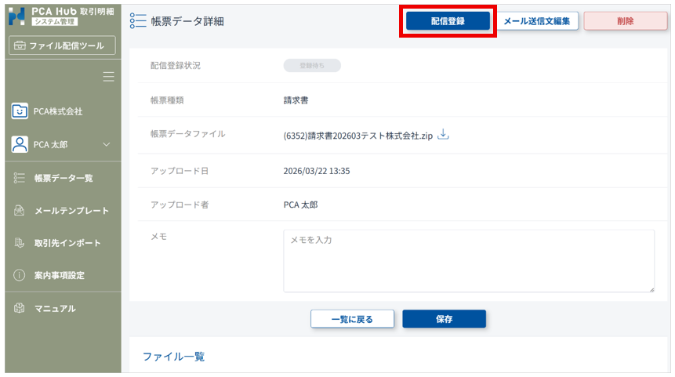Viewport: 675px width, 377px height.
Task: Expand the PCA 太郎 user dropdown chevron
Action: click(107, 144)
